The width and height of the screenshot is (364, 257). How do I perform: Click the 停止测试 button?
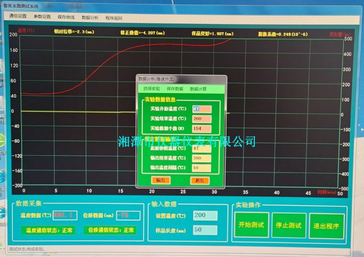coord(289,225)
